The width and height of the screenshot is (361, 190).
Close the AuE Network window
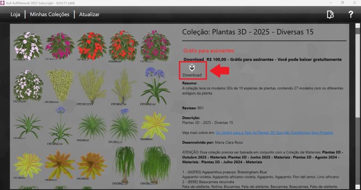355,3
